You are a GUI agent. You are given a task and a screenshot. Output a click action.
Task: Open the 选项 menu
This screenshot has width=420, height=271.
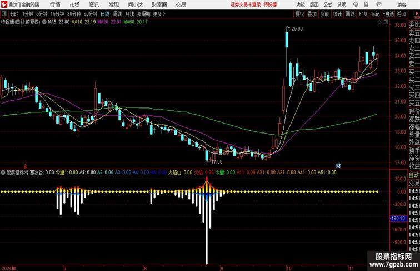(x=342, y=4)
